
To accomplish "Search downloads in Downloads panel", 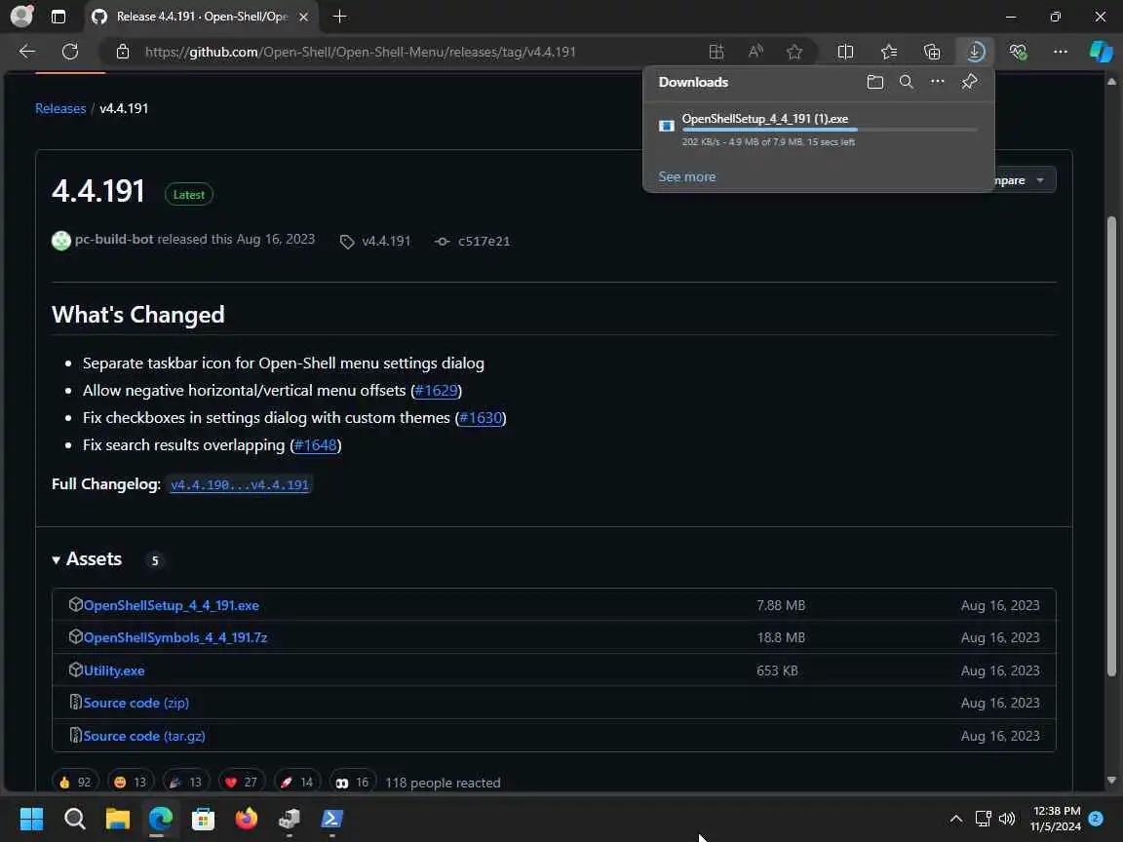I will click(906, 82).
